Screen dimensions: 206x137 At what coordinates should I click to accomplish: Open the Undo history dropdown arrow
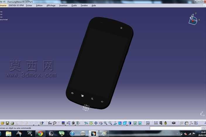pos(34,125)
